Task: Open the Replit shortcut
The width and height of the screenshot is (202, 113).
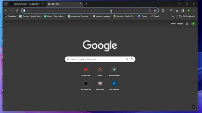Action: point(100,72)
